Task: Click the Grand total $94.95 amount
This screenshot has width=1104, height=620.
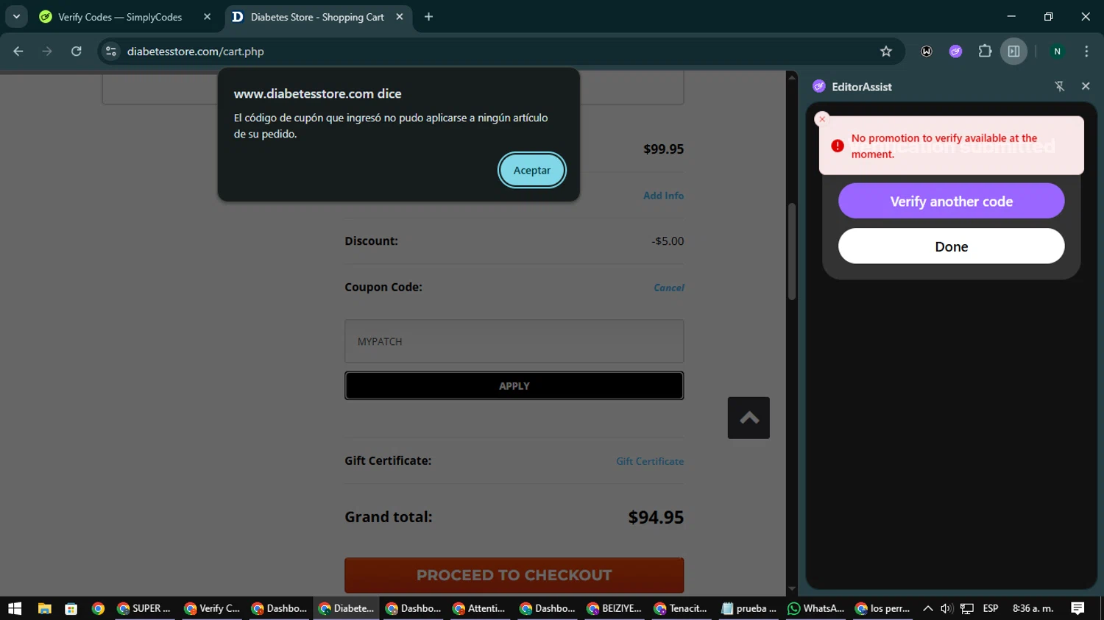Action: coord(656,517)
